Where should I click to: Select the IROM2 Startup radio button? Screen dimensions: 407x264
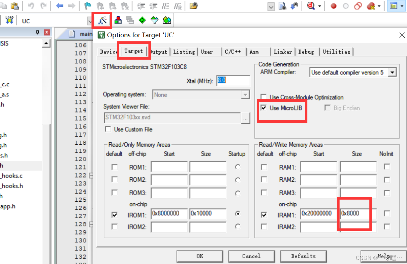(238, 226)
